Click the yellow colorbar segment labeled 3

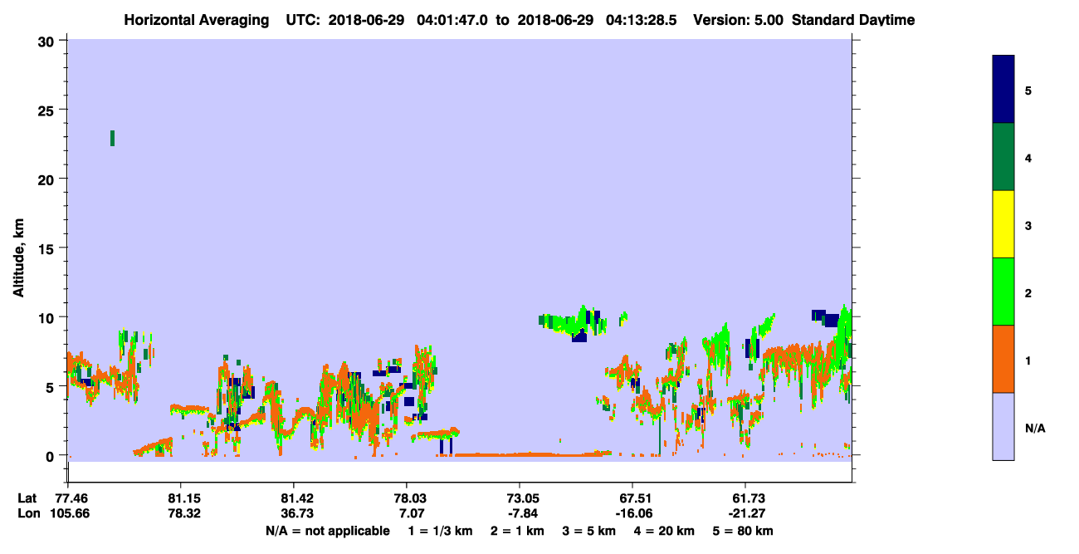click(x=1003, y=224)
